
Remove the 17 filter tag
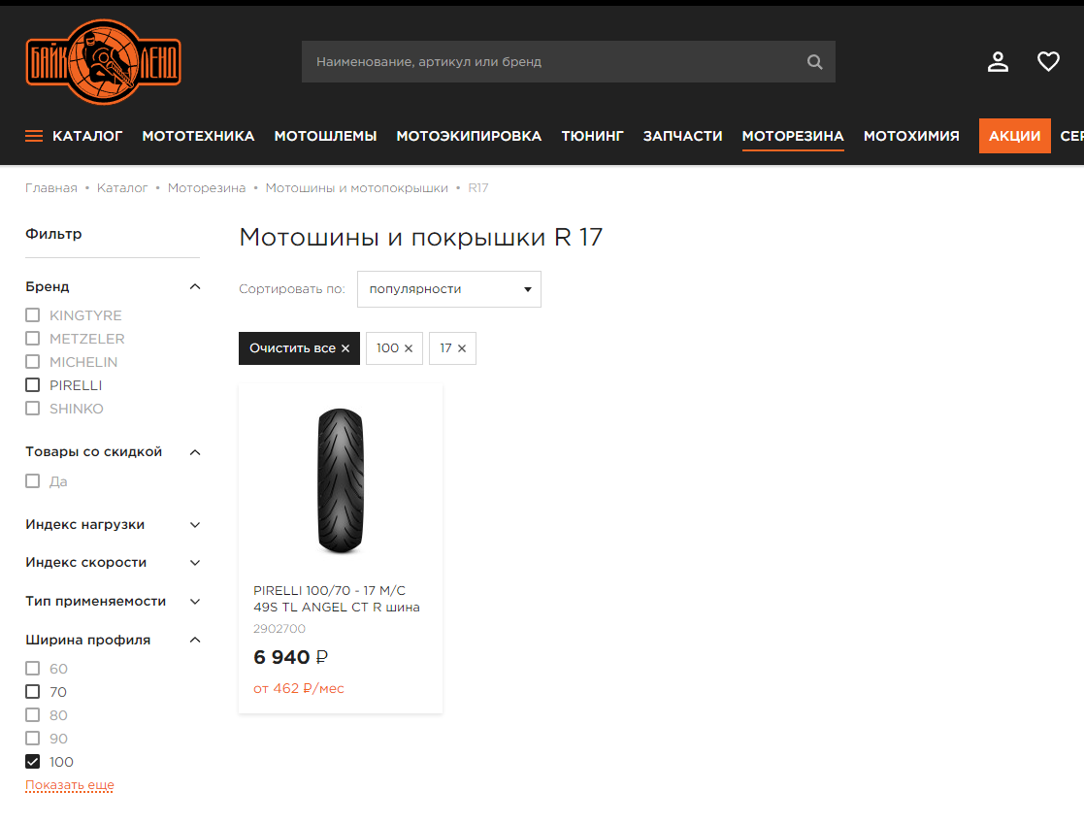point(462,348)
